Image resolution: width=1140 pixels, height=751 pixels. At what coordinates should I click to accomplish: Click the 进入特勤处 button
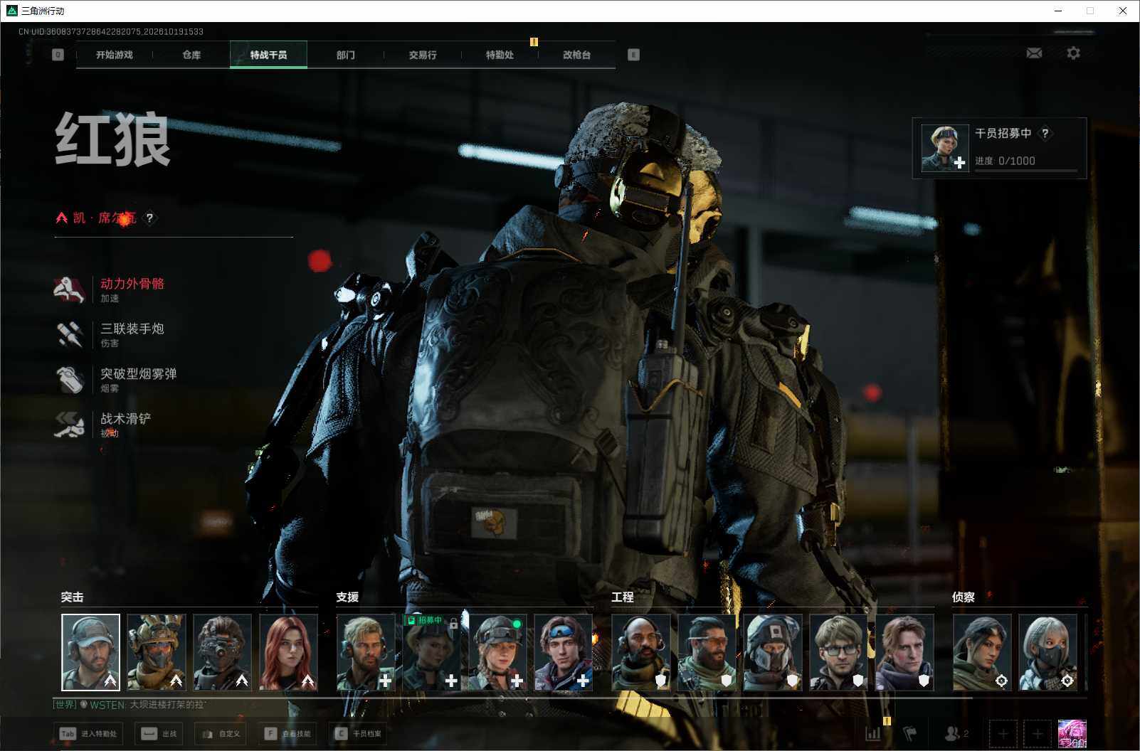tap(88, 733)
